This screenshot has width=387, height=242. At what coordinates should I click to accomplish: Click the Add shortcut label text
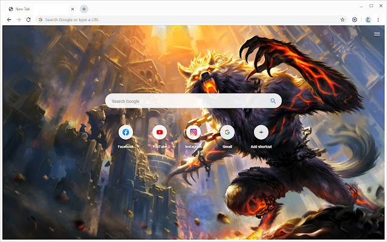pos(261,146)
